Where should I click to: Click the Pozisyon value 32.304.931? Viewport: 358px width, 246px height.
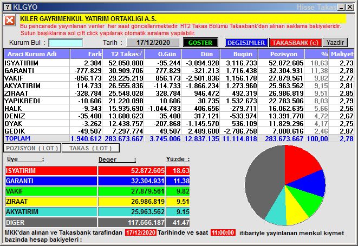(x=286, y=70)
